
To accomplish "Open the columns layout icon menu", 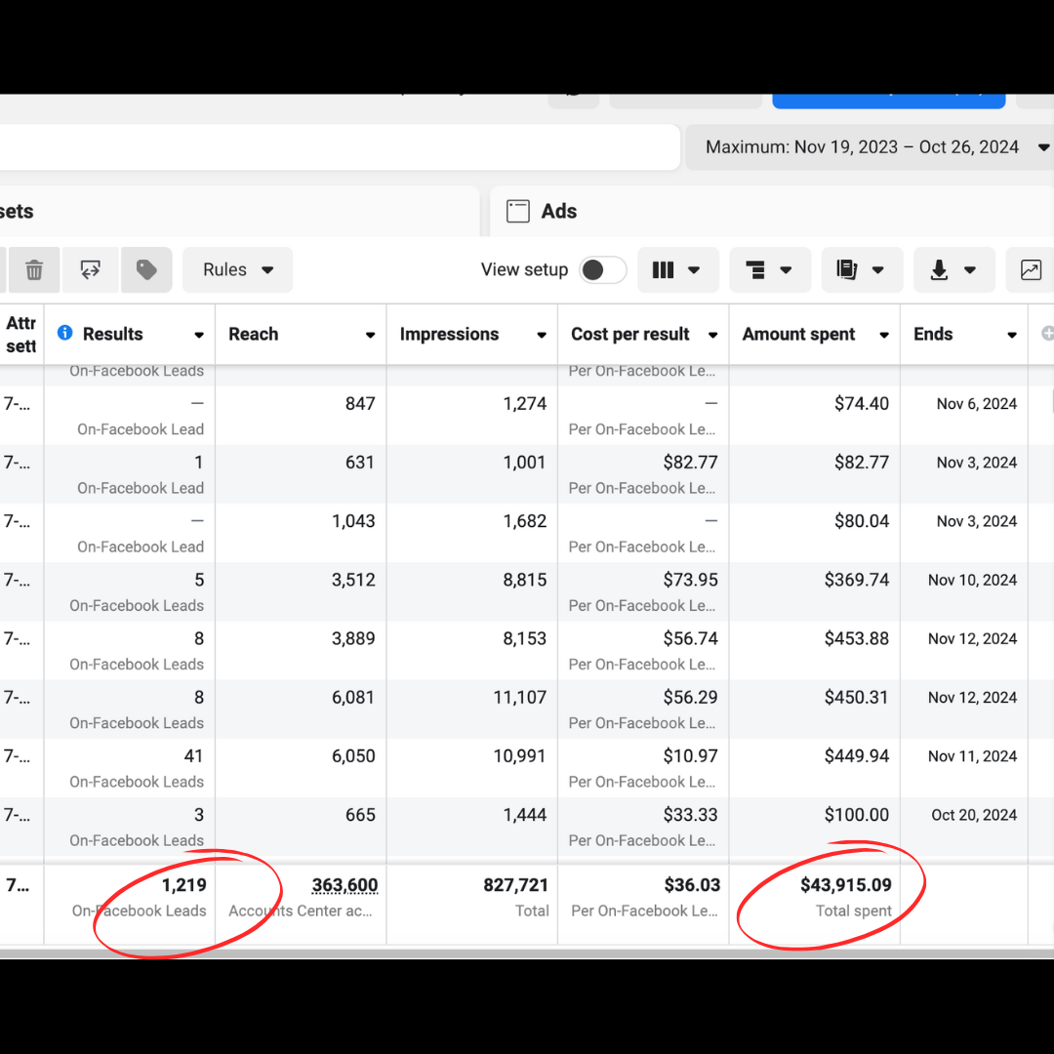I will click(x=677, y=270).
